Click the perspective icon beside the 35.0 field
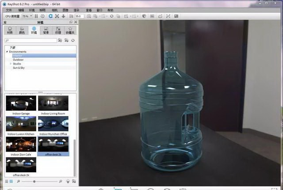Image resolution: width=283 pixels, height=190 pixels. (x=71, y=16)
